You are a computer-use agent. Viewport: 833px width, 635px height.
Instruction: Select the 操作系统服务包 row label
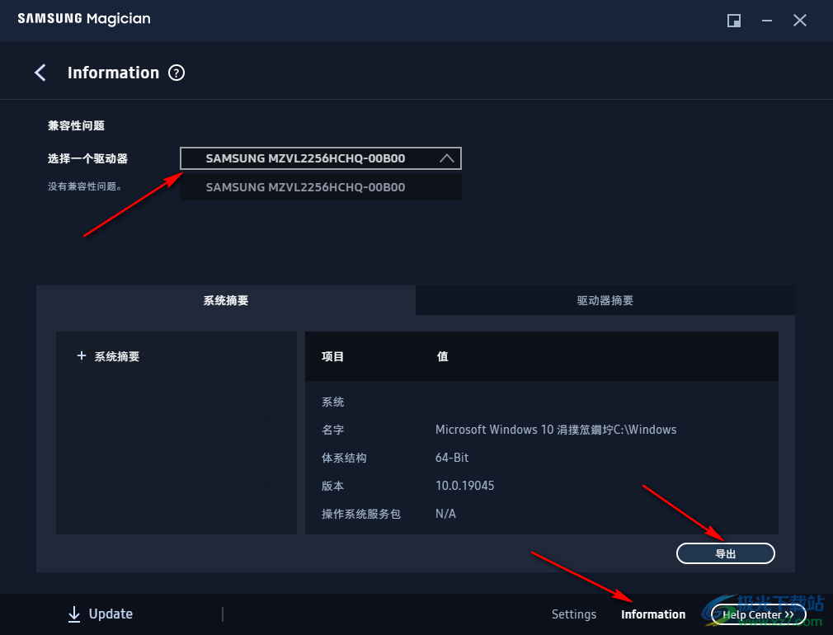[360, 514]
